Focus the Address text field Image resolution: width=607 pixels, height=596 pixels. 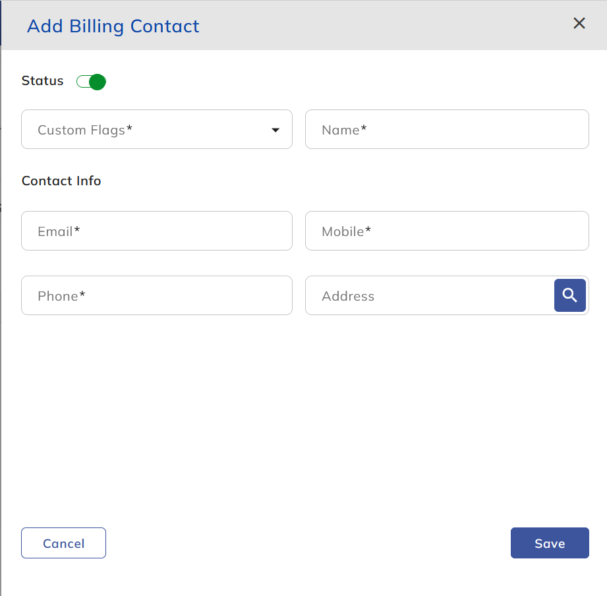point(428,295)
